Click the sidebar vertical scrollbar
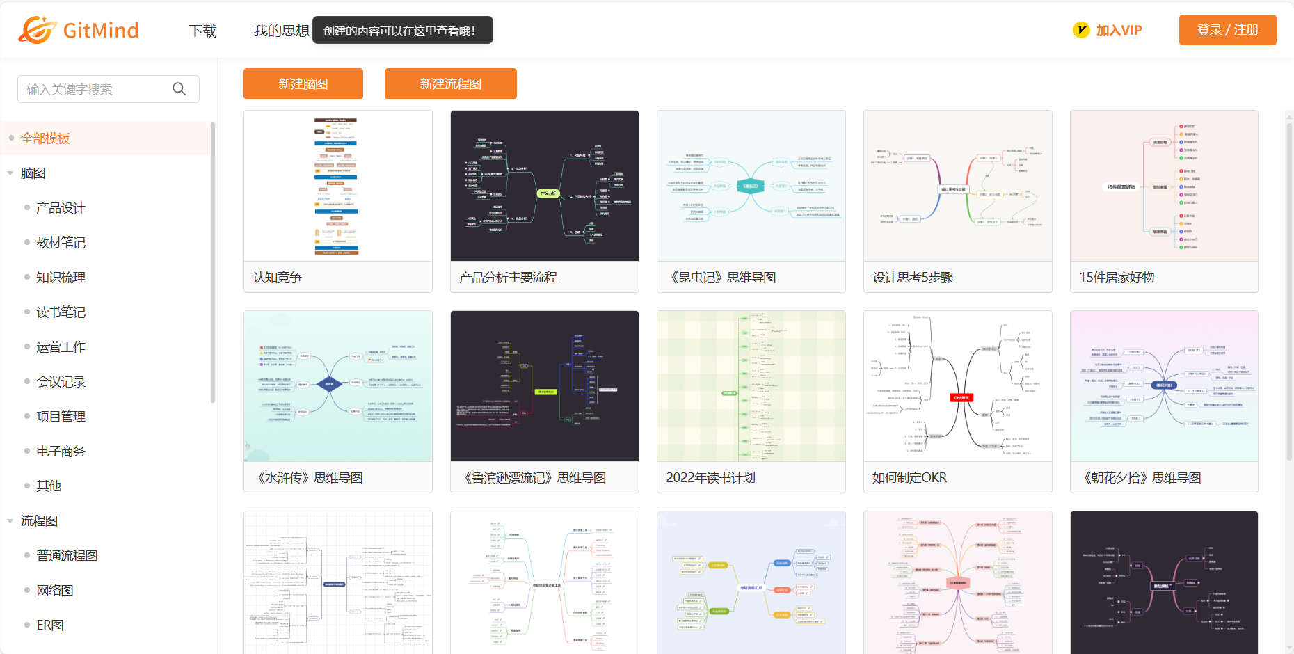Viewport: 1294px width, 654px height. pyautogui.click(x=212, y=264)
